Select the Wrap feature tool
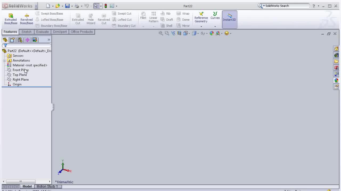Image resolution: width=341 pixels, height=191 pixels. [x=183, y=14]
